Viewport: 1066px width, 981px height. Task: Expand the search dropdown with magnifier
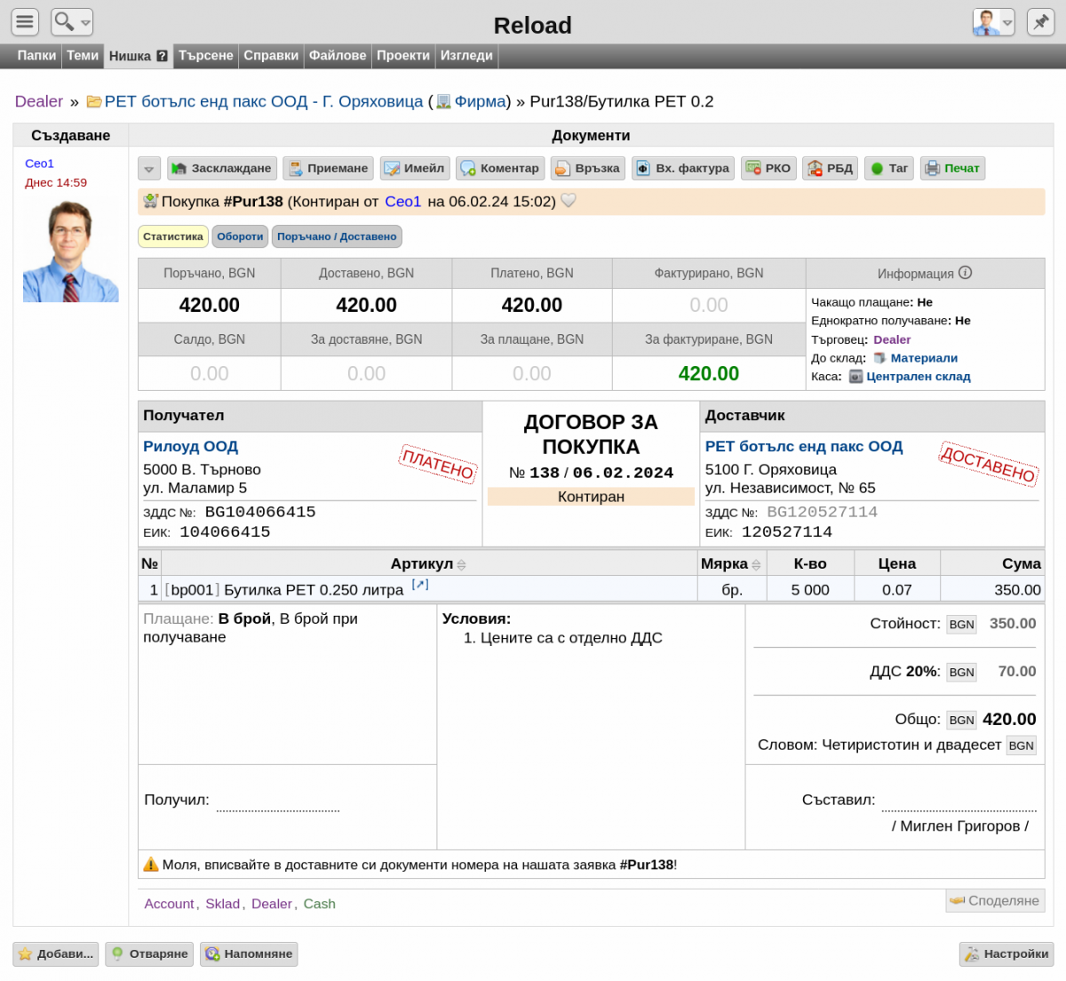click(x=71, y=22)
